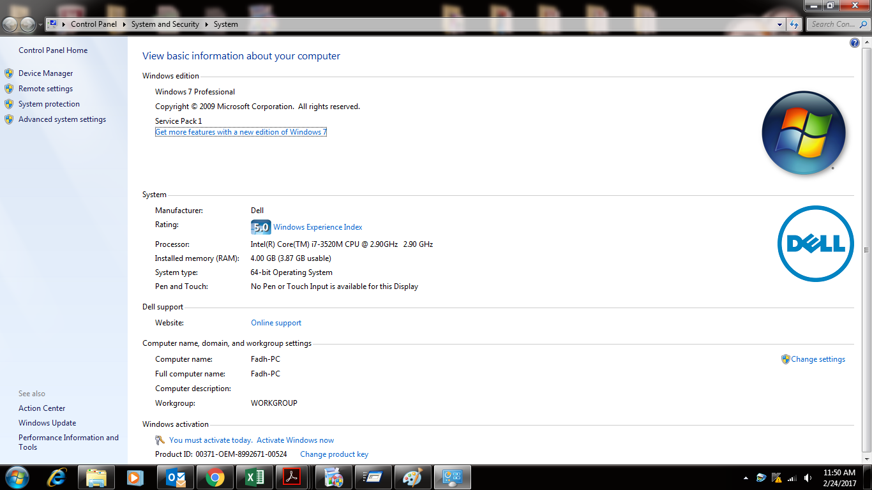Viewport: 872px width, 490px height.
Task: Expand the address bar history dropdown
Action: [x=779, y=24]
